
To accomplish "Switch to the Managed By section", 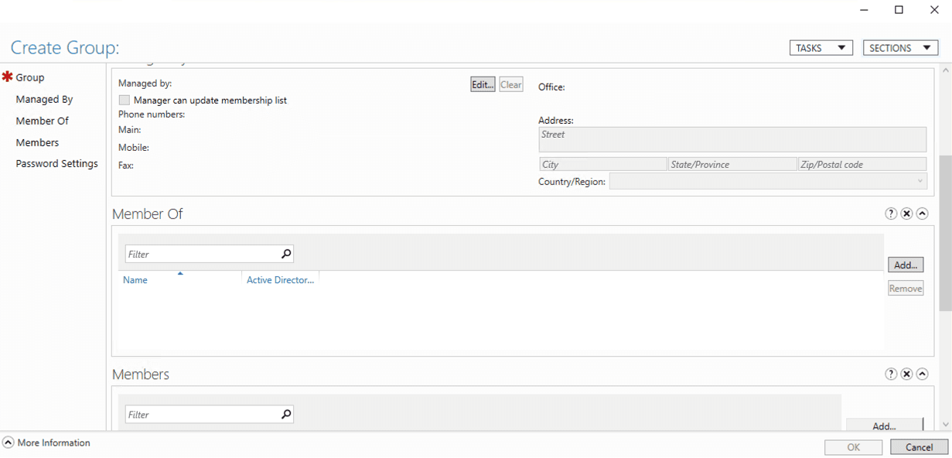I will coord(44,99).
